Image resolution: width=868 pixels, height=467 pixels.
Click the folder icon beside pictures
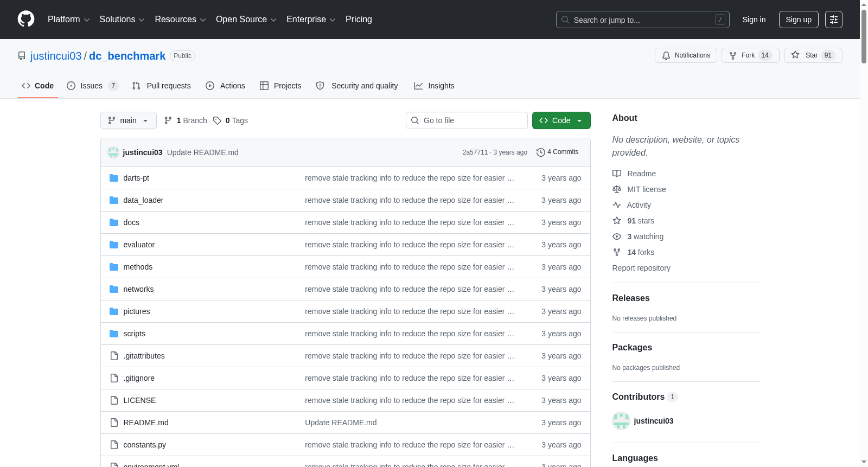(x=114, y=311)
